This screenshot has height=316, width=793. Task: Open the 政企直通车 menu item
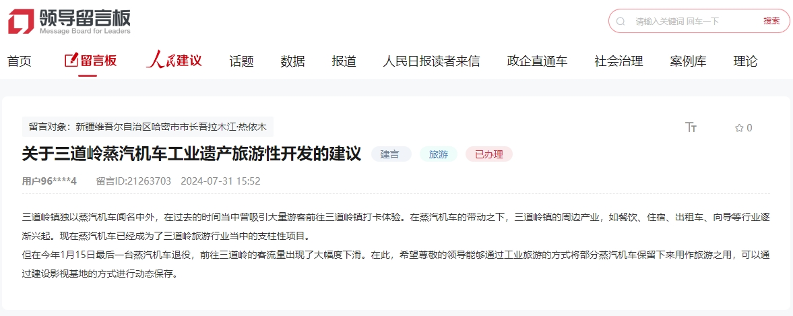coord(537,62)
